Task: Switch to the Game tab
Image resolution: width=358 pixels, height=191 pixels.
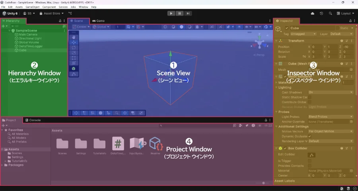Action: click(99, 21)
